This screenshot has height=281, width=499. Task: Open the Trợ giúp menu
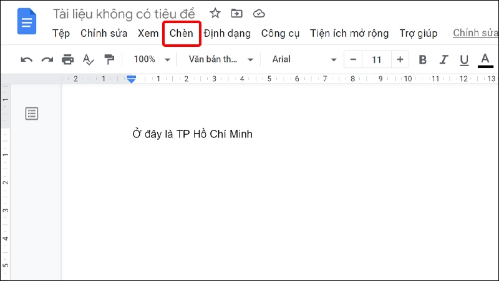pos(418,34)
